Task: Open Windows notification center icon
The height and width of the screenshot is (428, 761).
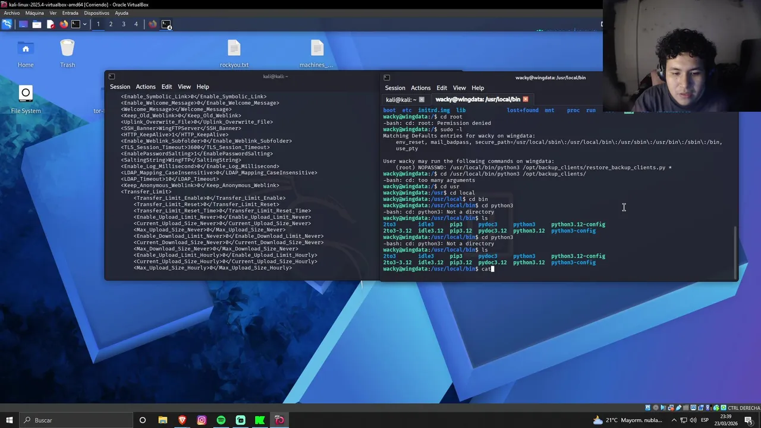Action: click(x=749, y=420)
